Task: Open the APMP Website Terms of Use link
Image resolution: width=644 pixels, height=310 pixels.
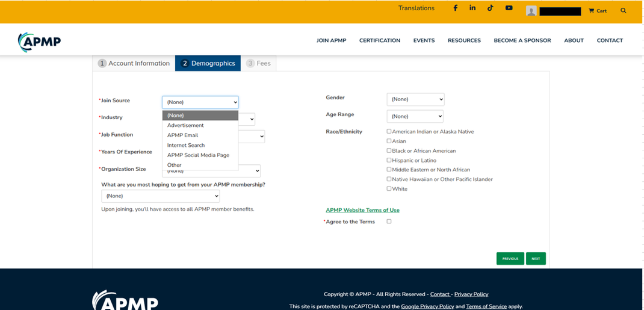Action: 362,210
